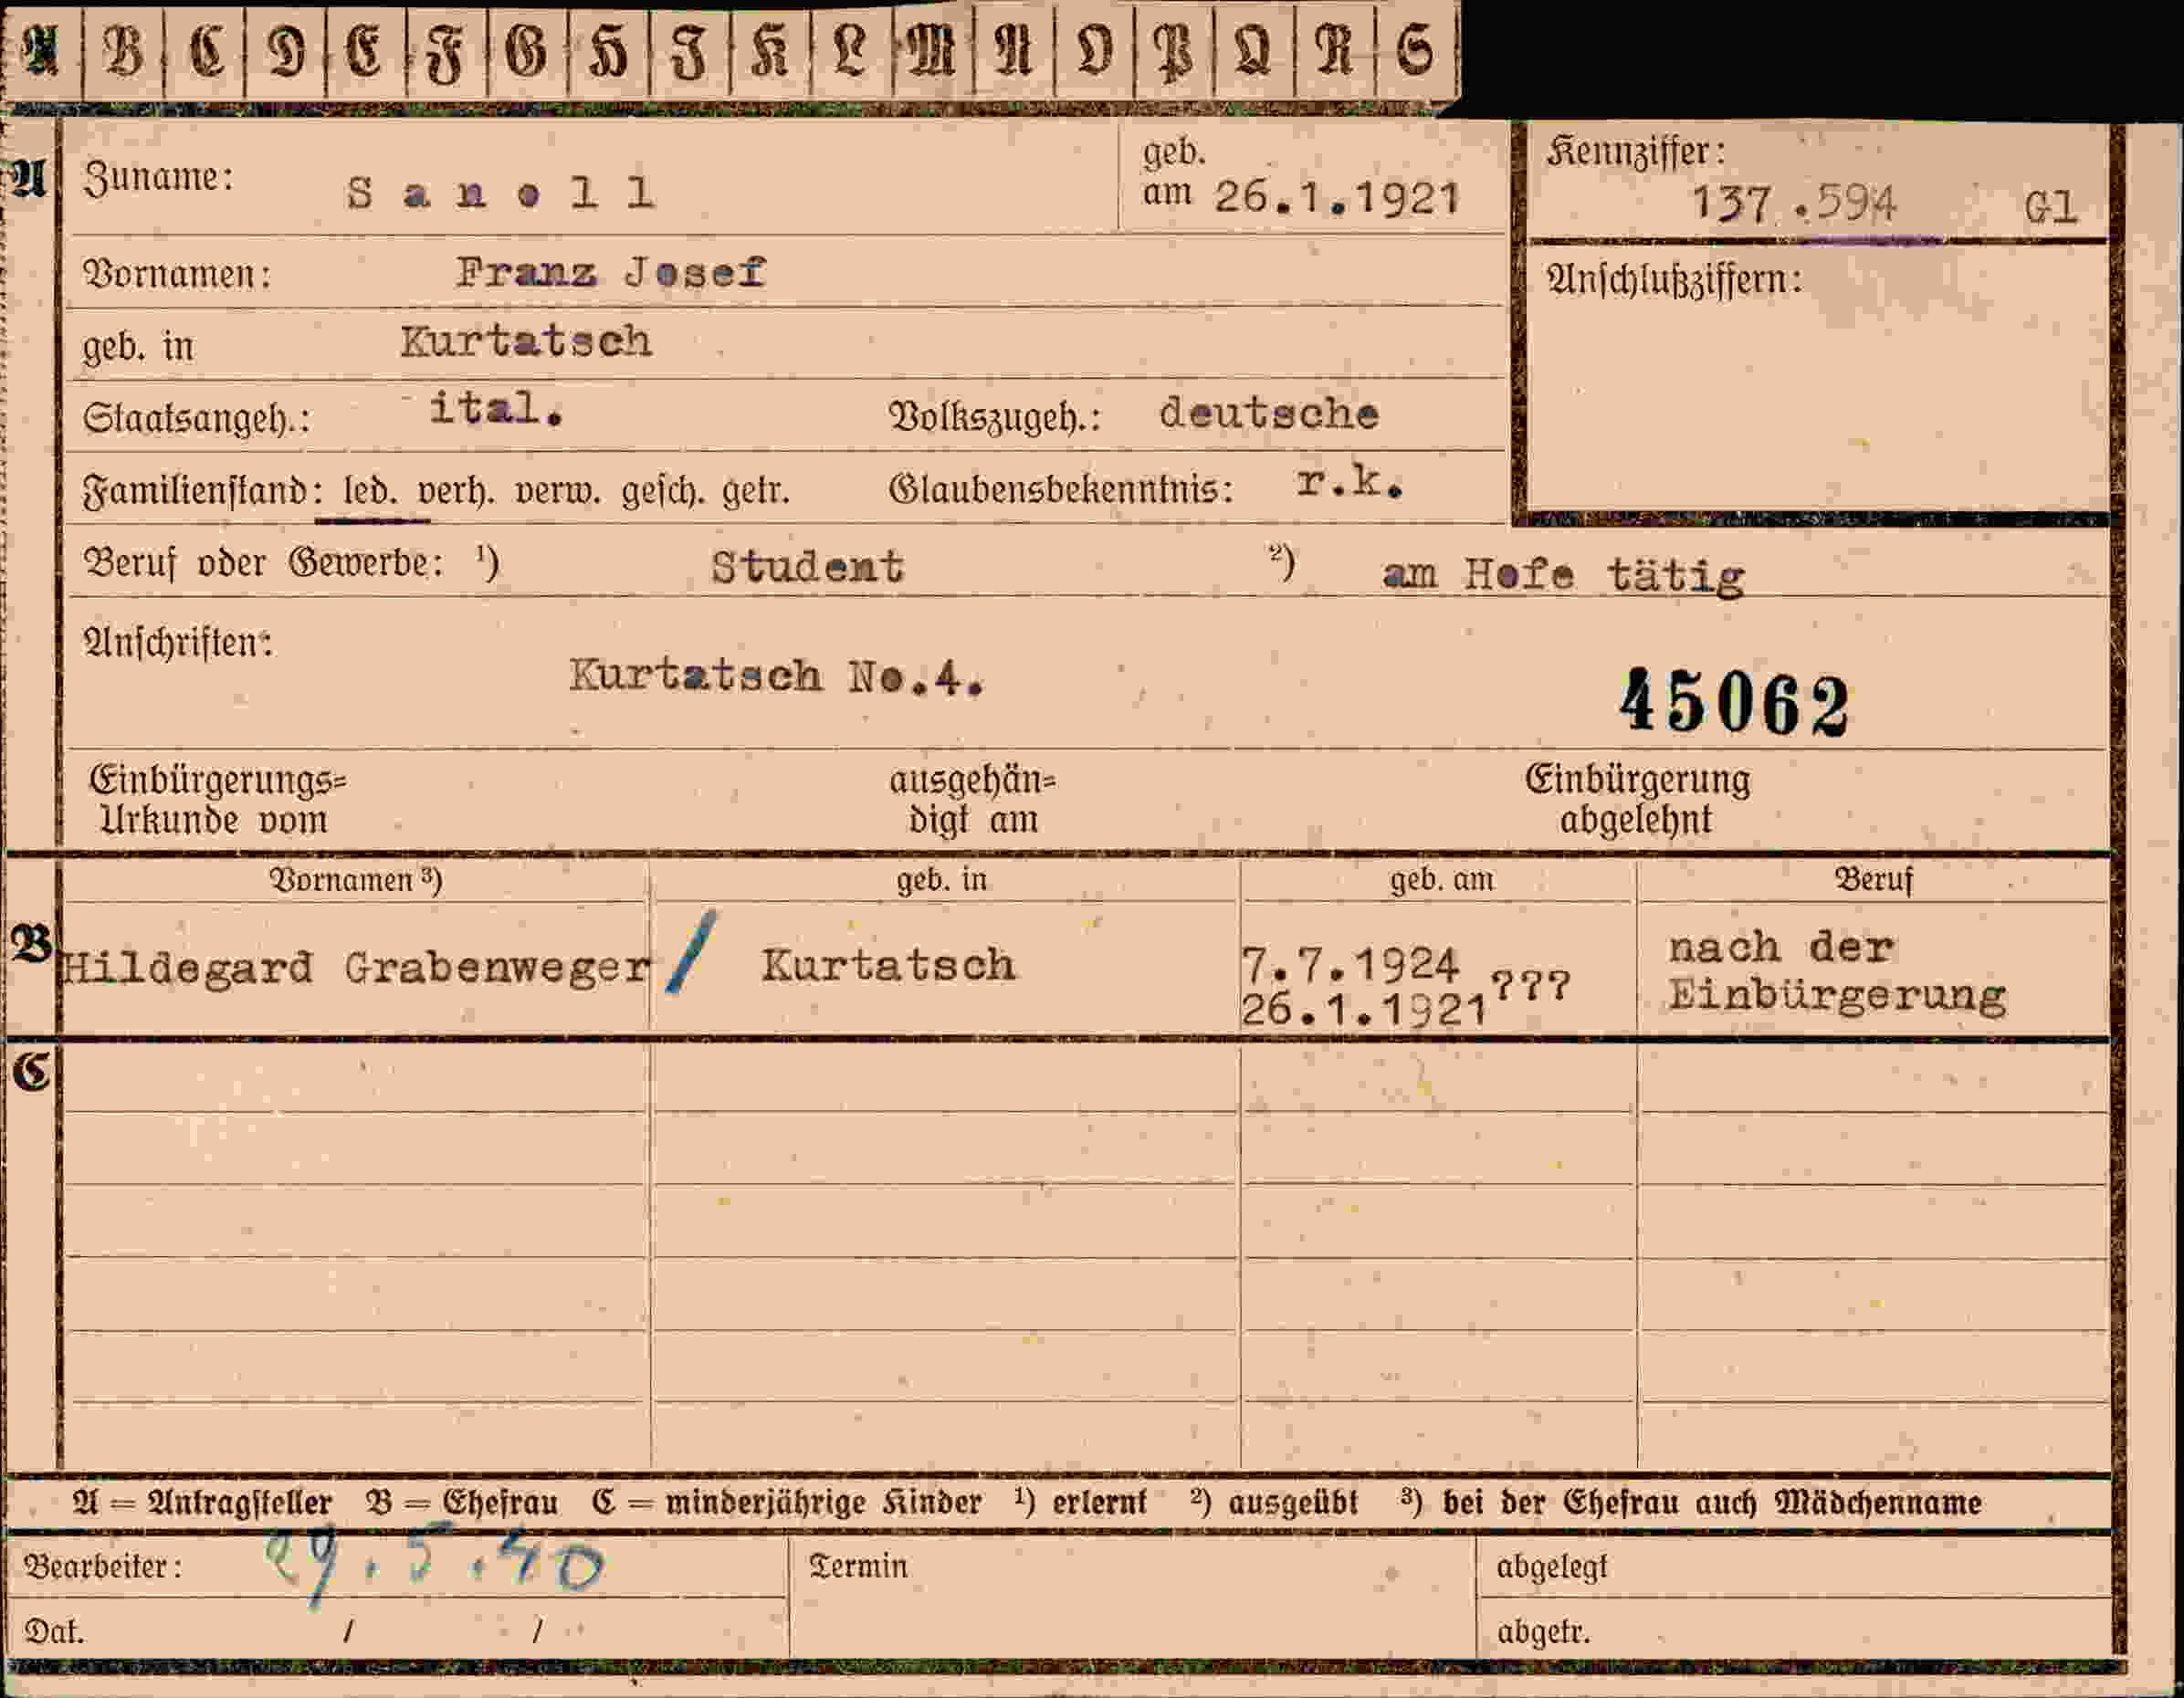Click the last index tab letter S
The image size is (2184, 1698).
tap(1415, 52)
